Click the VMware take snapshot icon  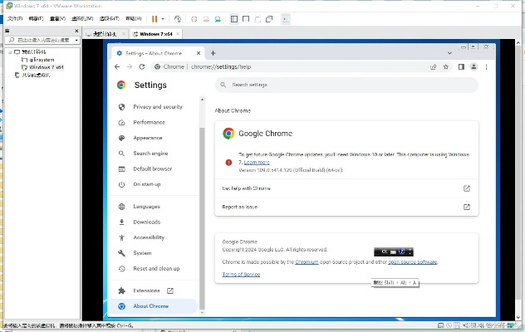(x=194, y=18)
